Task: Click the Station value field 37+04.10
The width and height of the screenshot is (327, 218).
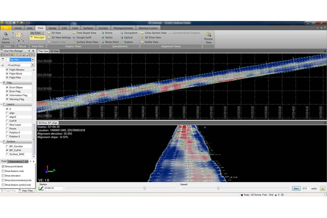Action: pos(53,188)
